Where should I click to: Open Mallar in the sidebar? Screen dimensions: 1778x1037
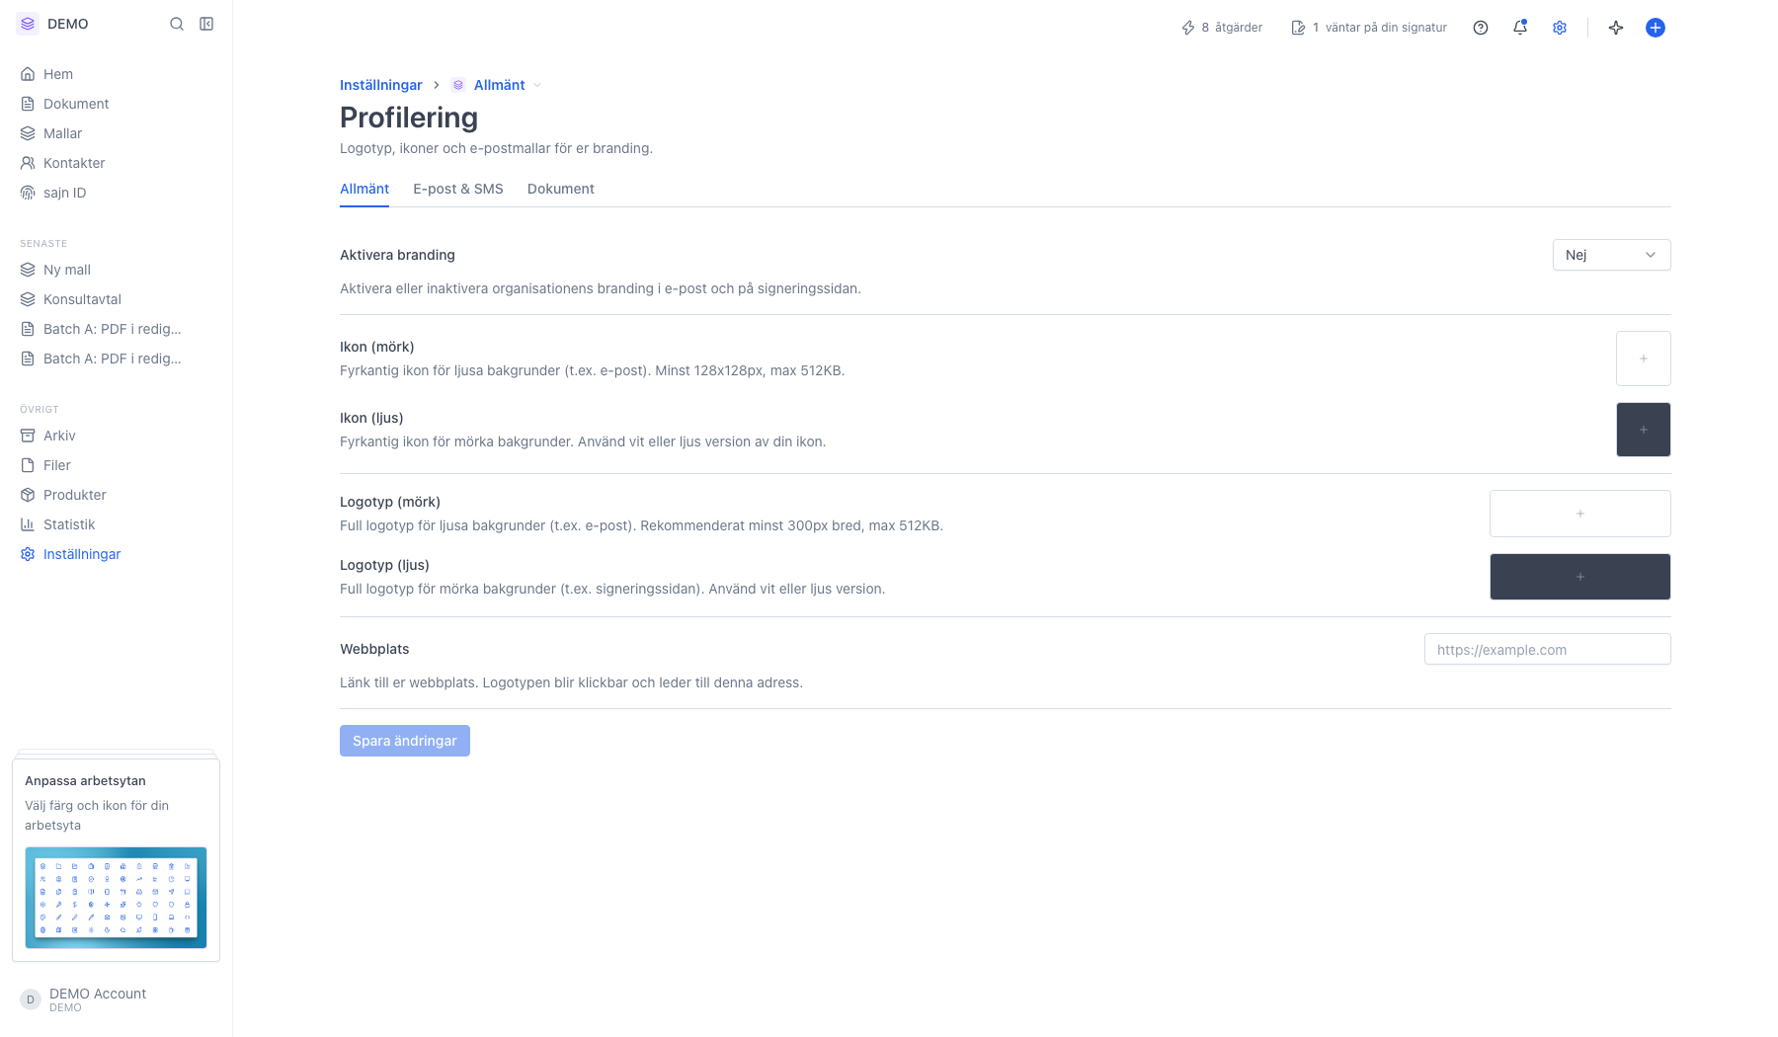[62, 133]
